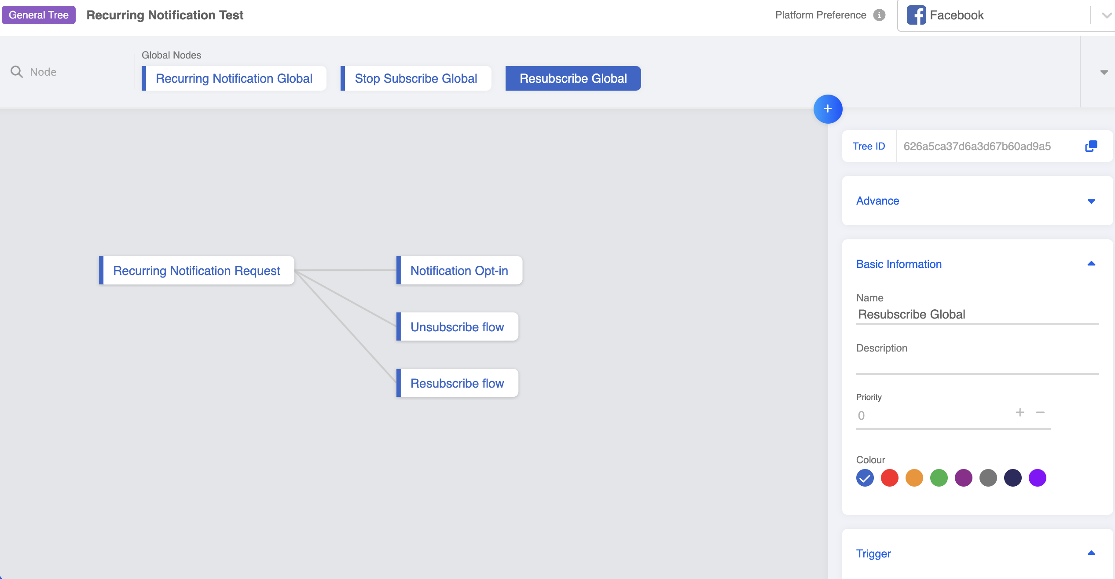Increase priority with the plus stepper
The image size is (1115, 579).
click(1020, 412)
